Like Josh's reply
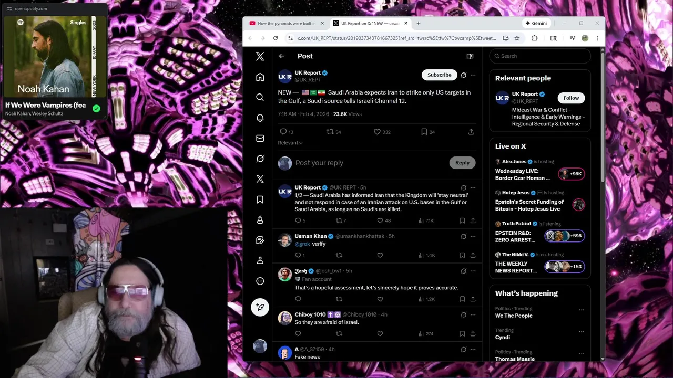 coord(380,299)
